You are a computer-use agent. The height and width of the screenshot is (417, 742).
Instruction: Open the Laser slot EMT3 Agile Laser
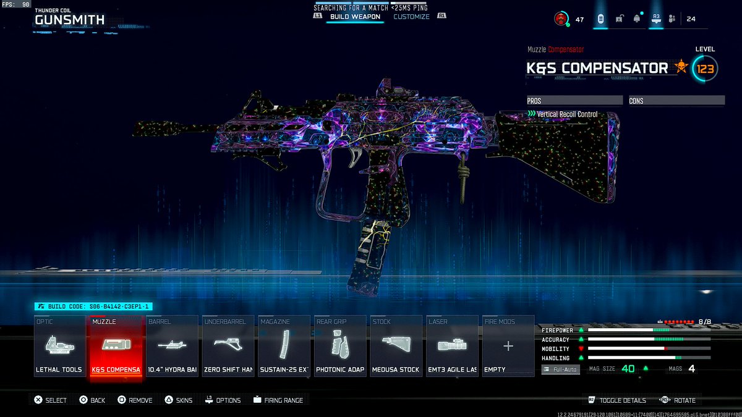pos(452,346)
